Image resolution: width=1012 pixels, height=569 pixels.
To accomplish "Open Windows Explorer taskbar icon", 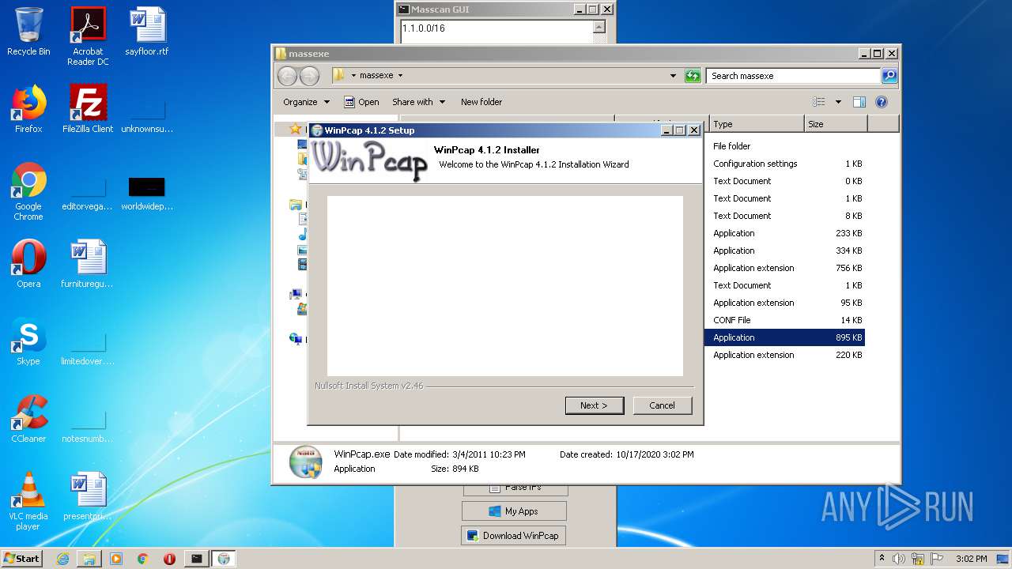I will coord(89,559).
